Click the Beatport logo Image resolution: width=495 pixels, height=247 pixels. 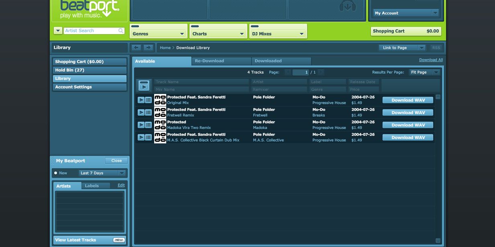tap(90, 9)
